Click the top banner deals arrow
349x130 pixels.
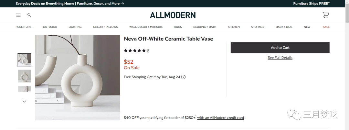[x=122, y=4]
